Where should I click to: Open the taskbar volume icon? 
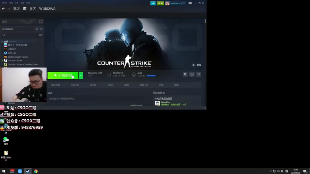tap(279, 171)
